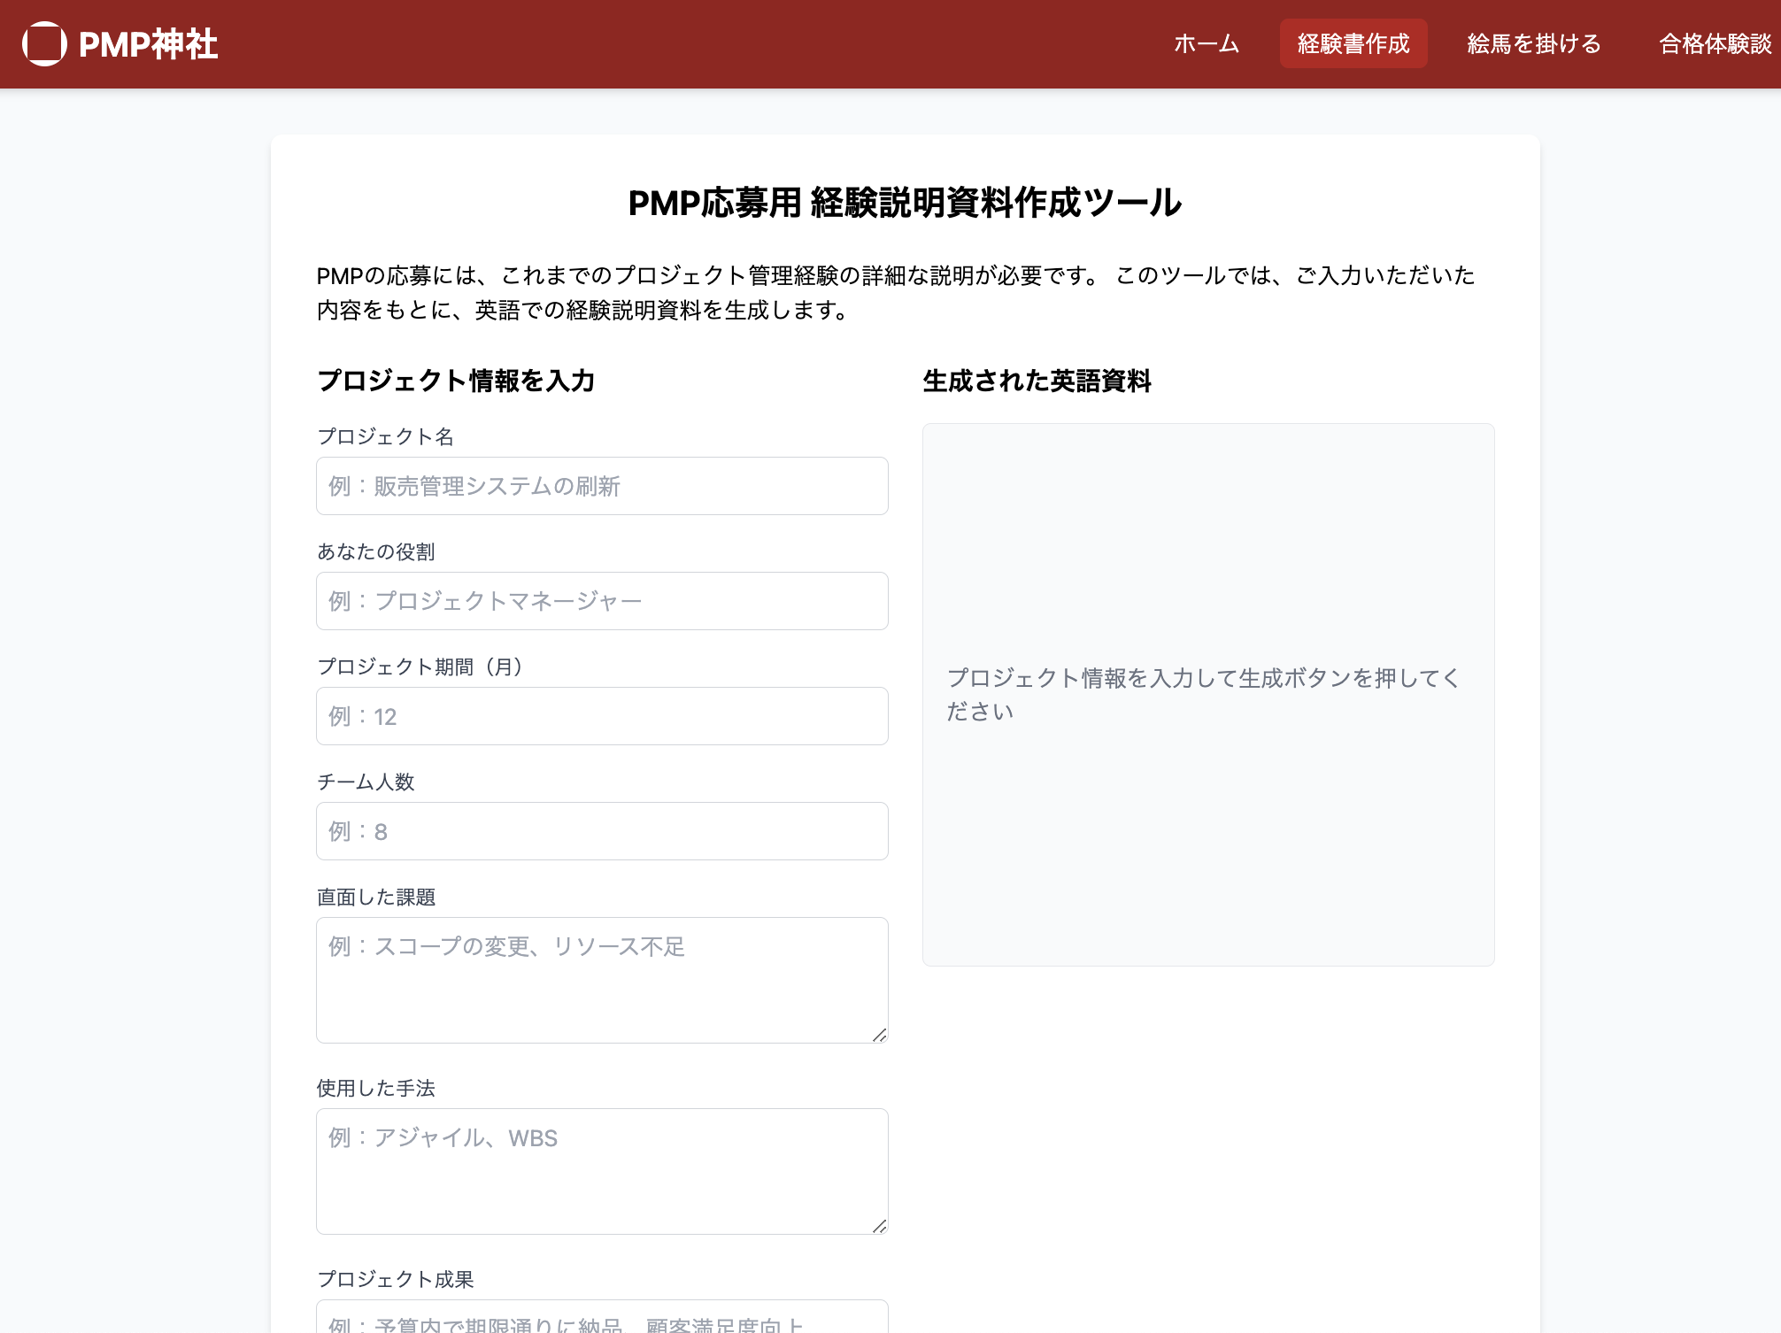1781x1333 pixels.
Task: Focus the プロジェクト名 input field
Action: pyautogui.click(x=602, y=486)
